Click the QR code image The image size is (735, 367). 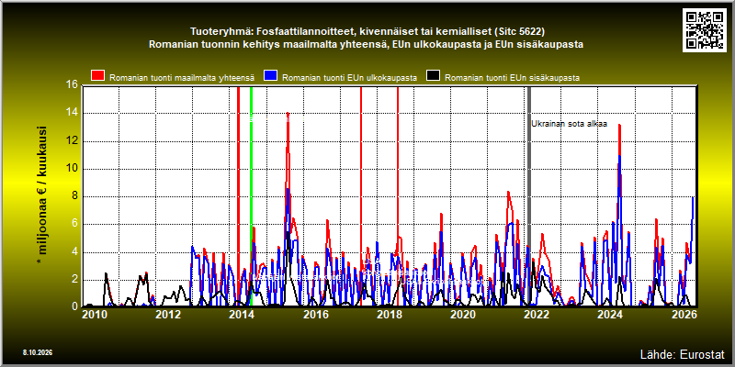pos(706,29)
